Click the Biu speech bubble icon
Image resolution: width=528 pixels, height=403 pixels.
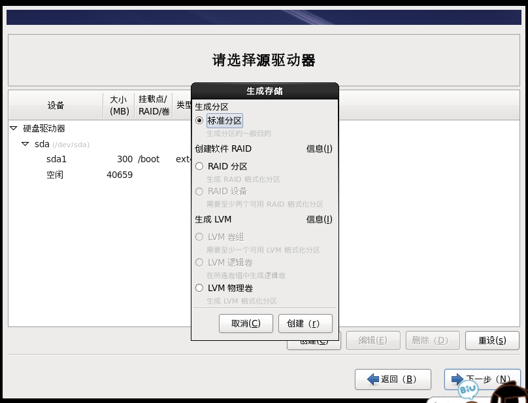468,389
